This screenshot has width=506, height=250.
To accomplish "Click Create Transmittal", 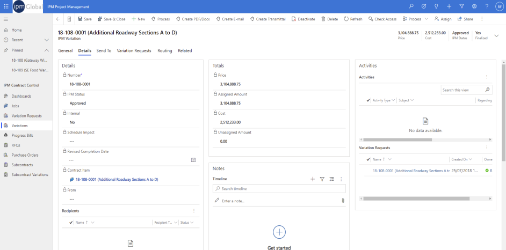I will pyautogui.click(x=268, y=19).
